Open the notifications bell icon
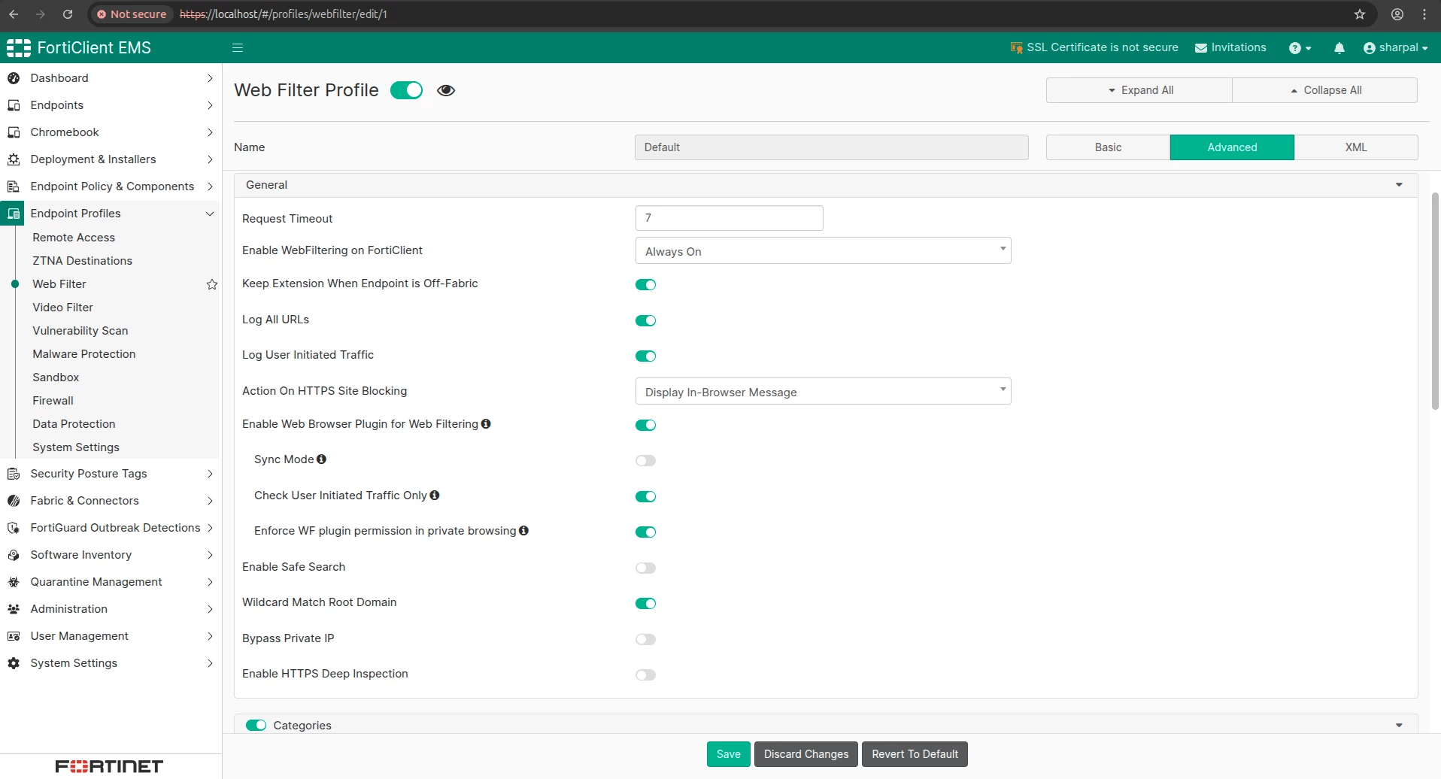1441x779 pixels. (x=1339, y=48)
